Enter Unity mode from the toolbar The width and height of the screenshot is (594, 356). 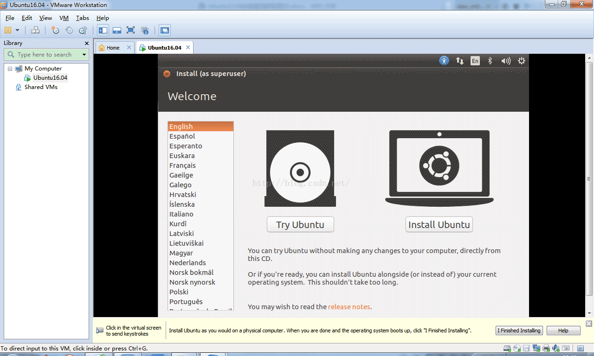point(116,30)
